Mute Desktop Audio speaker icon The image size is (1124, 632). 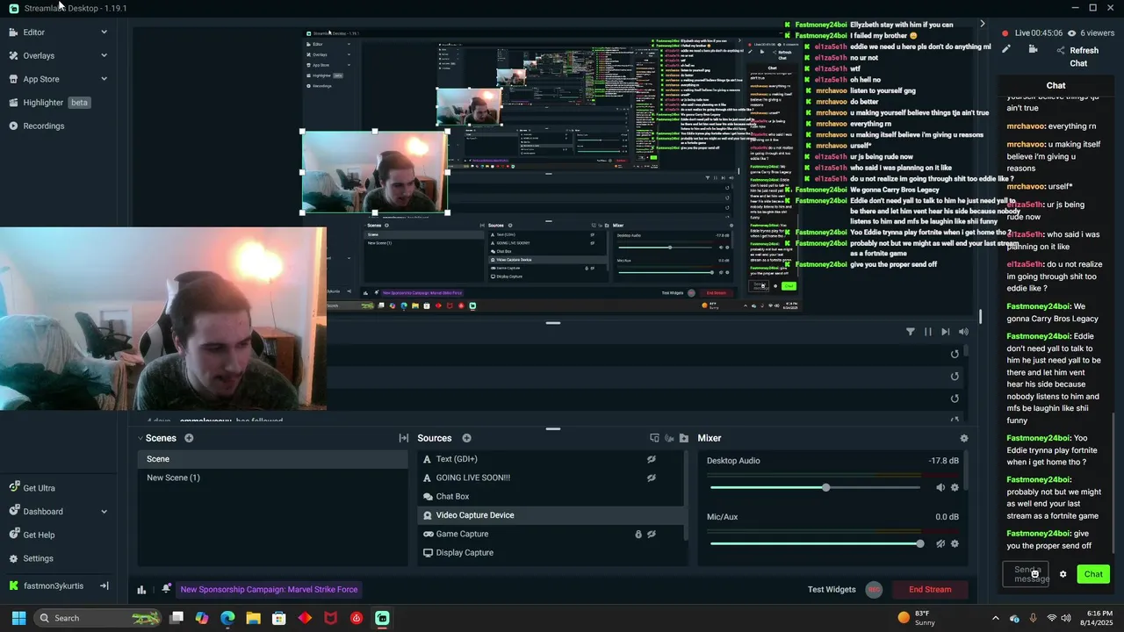[x=940, y=487]
